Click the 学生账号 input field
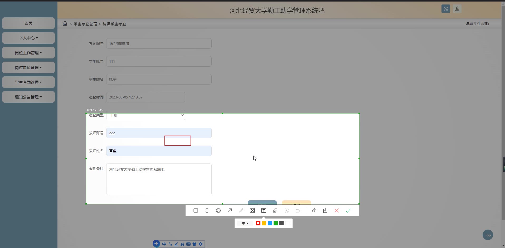The width and height of the screenshot is (505, 248). (159, 61)
